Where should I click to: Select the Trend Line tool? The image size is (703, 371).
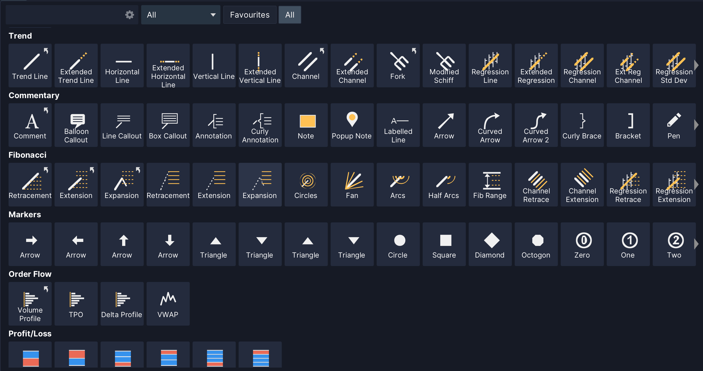[30, 65]
